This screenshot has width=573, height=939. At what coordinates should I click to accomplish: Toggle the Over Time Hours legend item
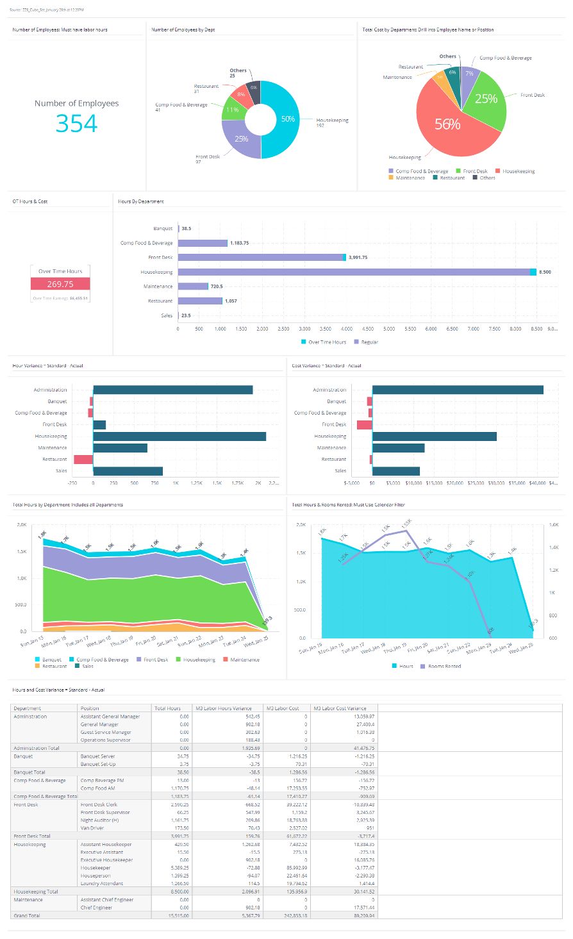[x=324, y=342]
